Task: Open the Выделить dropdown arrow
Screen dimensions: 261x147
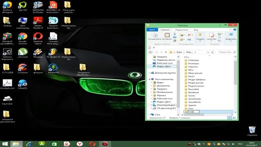Action: pyautogui.click(x=231, y=41)
